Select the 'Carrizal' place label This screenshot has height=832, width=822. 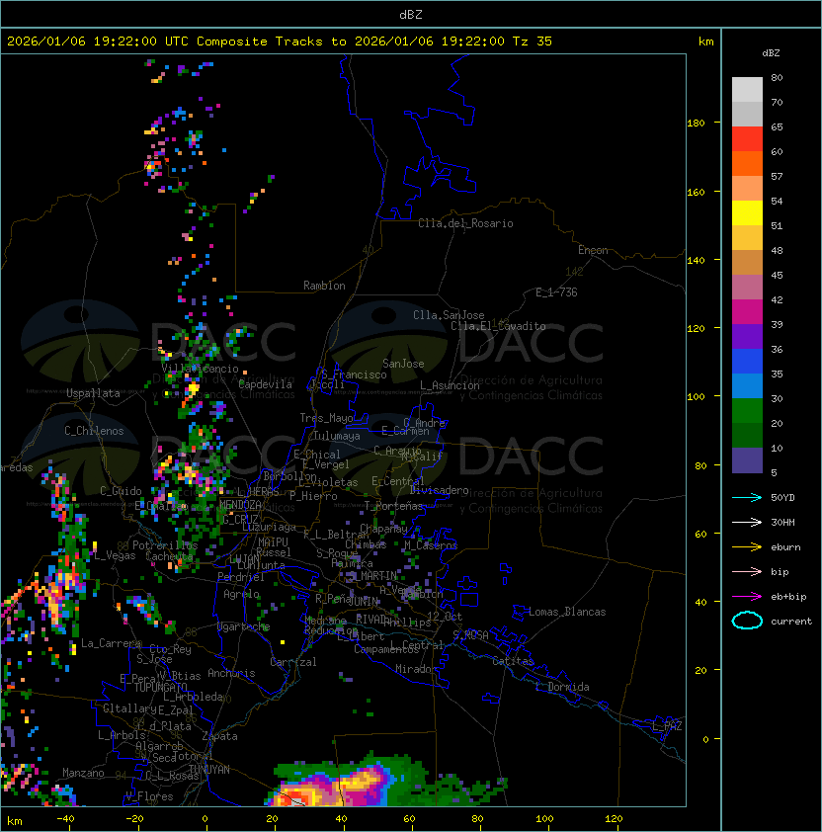[293, 662]
